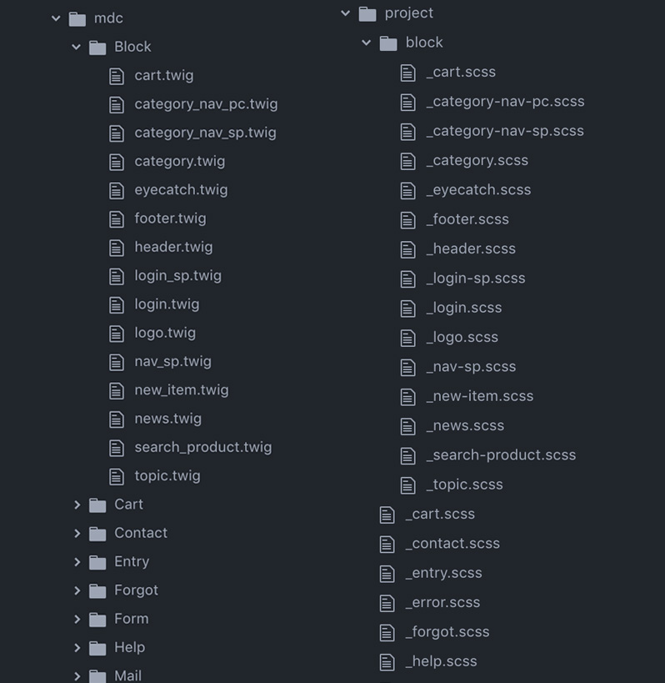Viewport: 665px width, 683px height.
Task: Click the file icon beside cart.twig
Action: (x=117, y=76)
